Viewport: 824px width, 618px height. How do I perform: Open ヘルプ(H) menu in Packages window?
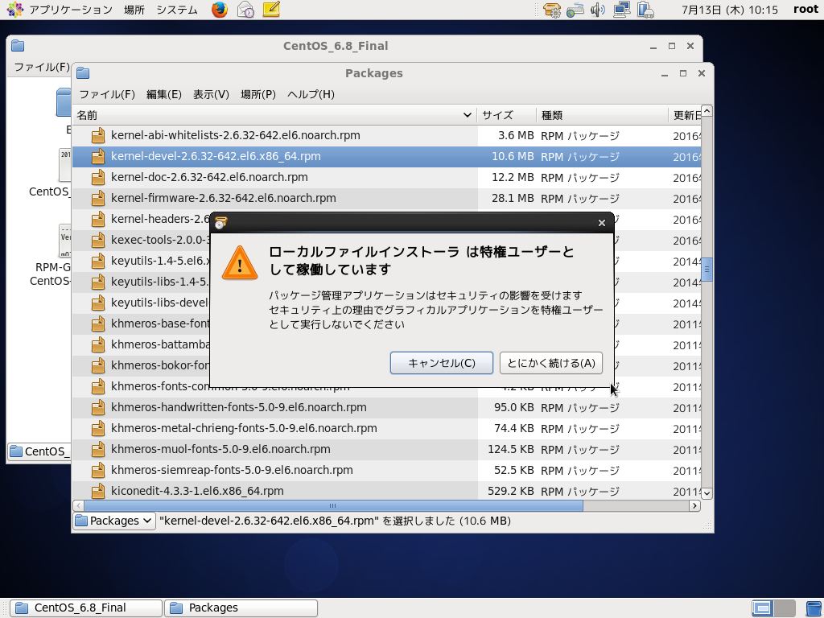(311, 94)
